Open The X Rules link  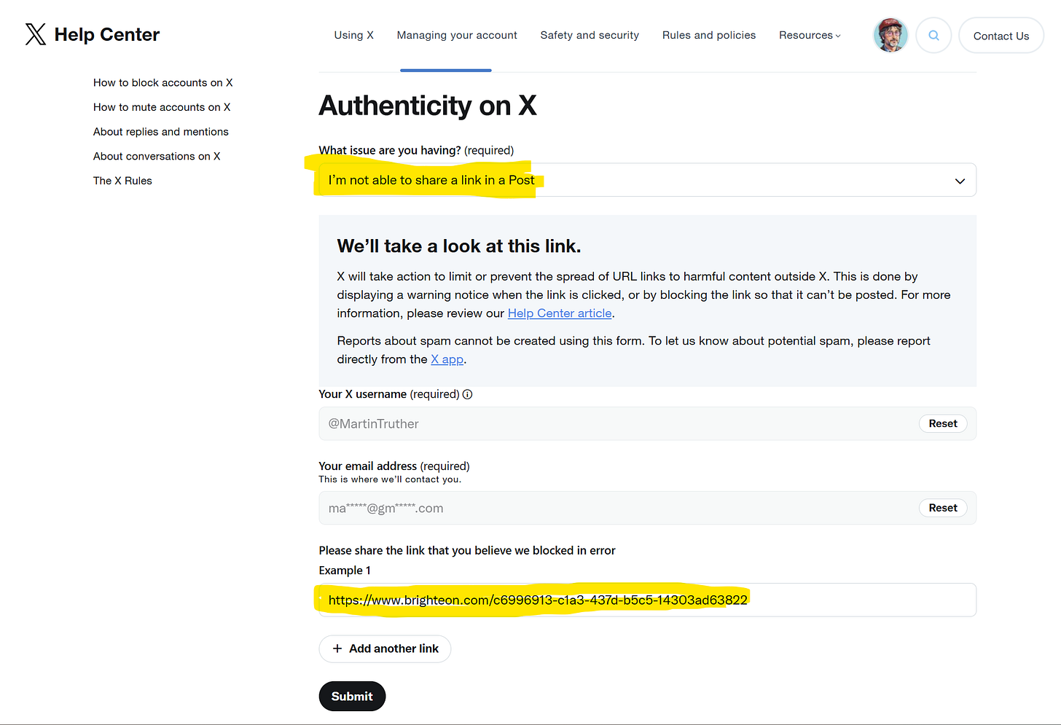122,181
